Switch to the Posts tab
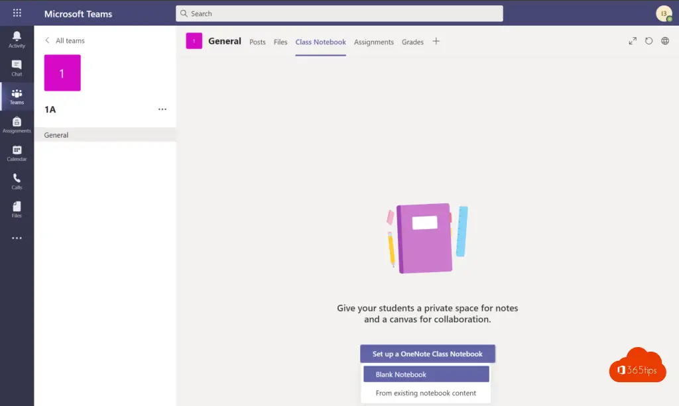The image size is (679, 406). pos(257,42)
